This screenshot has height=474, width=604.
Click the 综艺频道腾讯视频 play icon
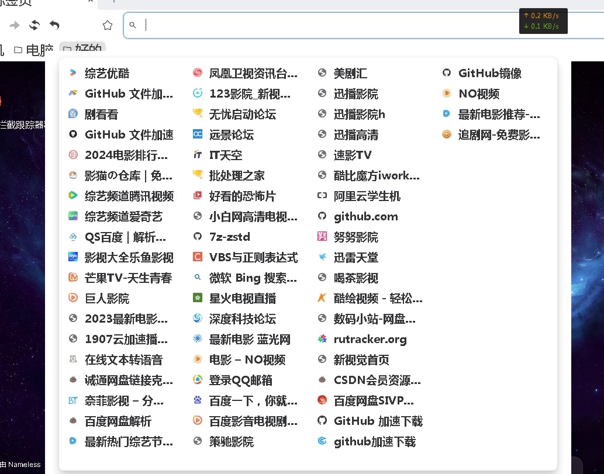tap(73, 196)
